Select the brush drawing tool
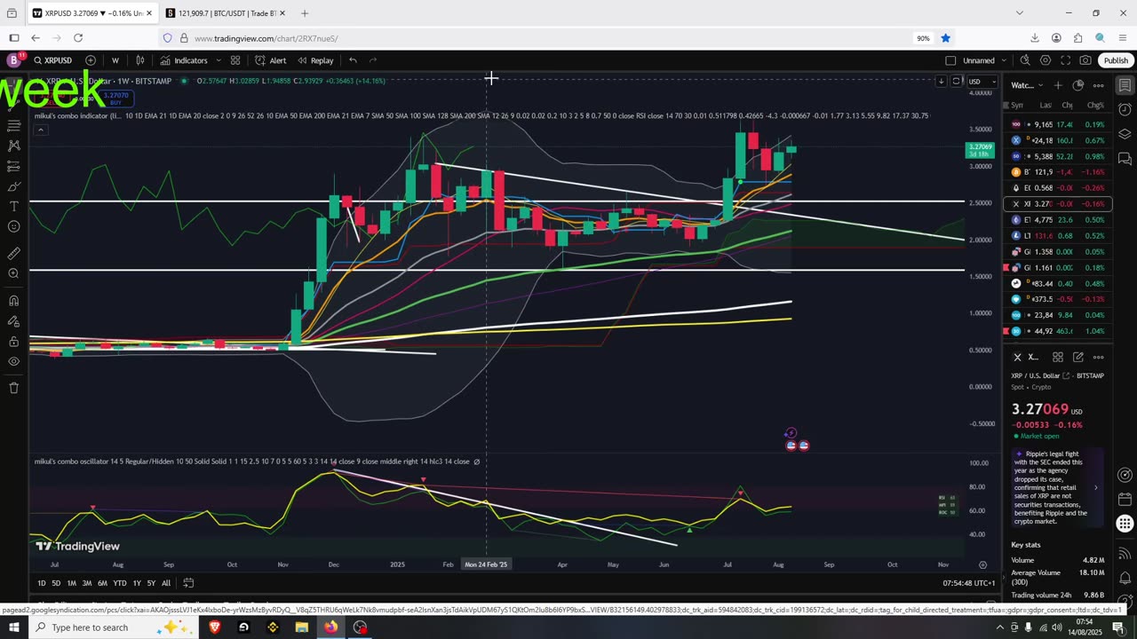 [13, 186]
